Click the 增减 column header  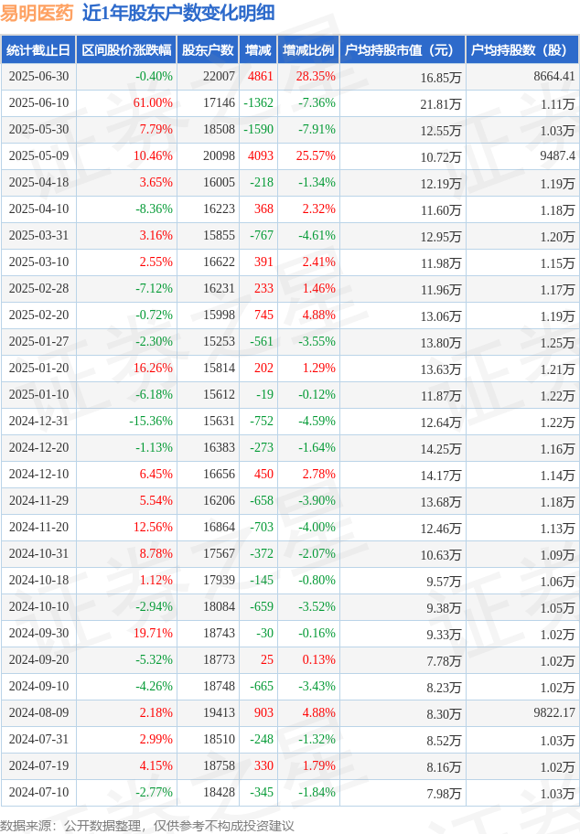[x=258, y=50]
